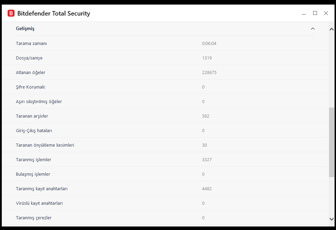
Task: Select the Taranan önyükleme kesimleri label
Action: coord(45,145)
